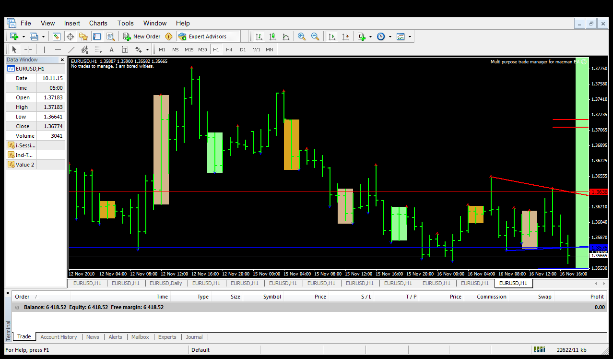Open the Templates icon
The image size is (613, 359).
(x=401, y=36)
